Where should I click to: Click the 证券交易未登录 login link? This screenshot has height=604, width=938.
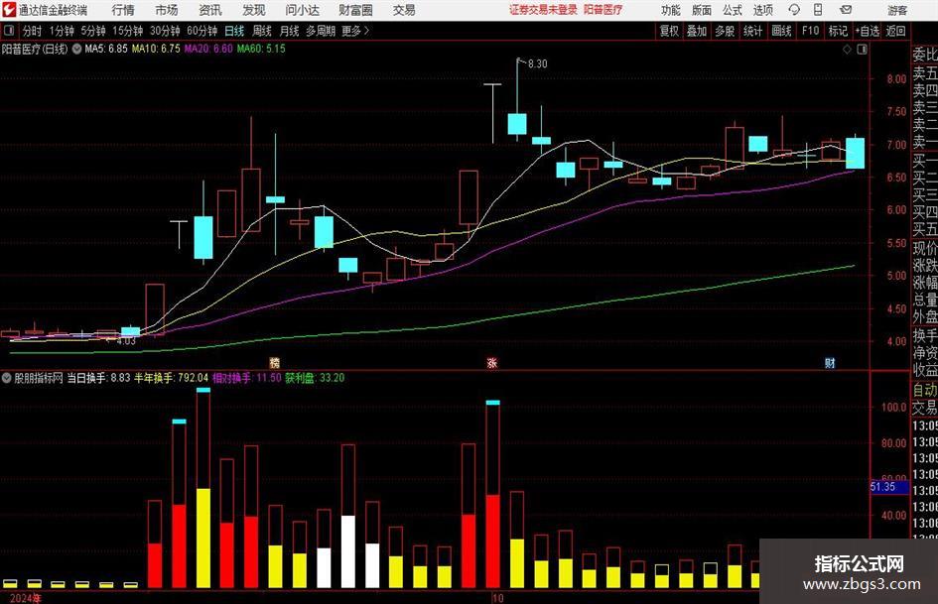click(543, 10)
